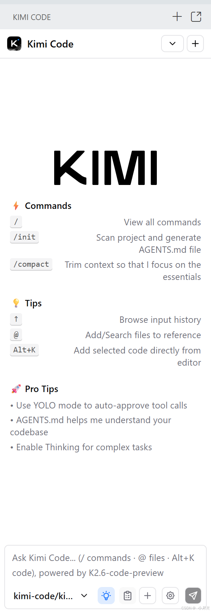The image size is (211, 612).
Task: Send message with paper plane button
Action: pyautogui.click(x=193, y=596)
